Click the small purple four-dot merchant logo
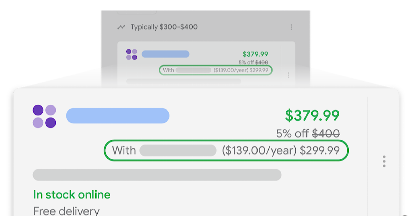Image resolution: width=411 pixels, height=216 pixels. point(132,54)
